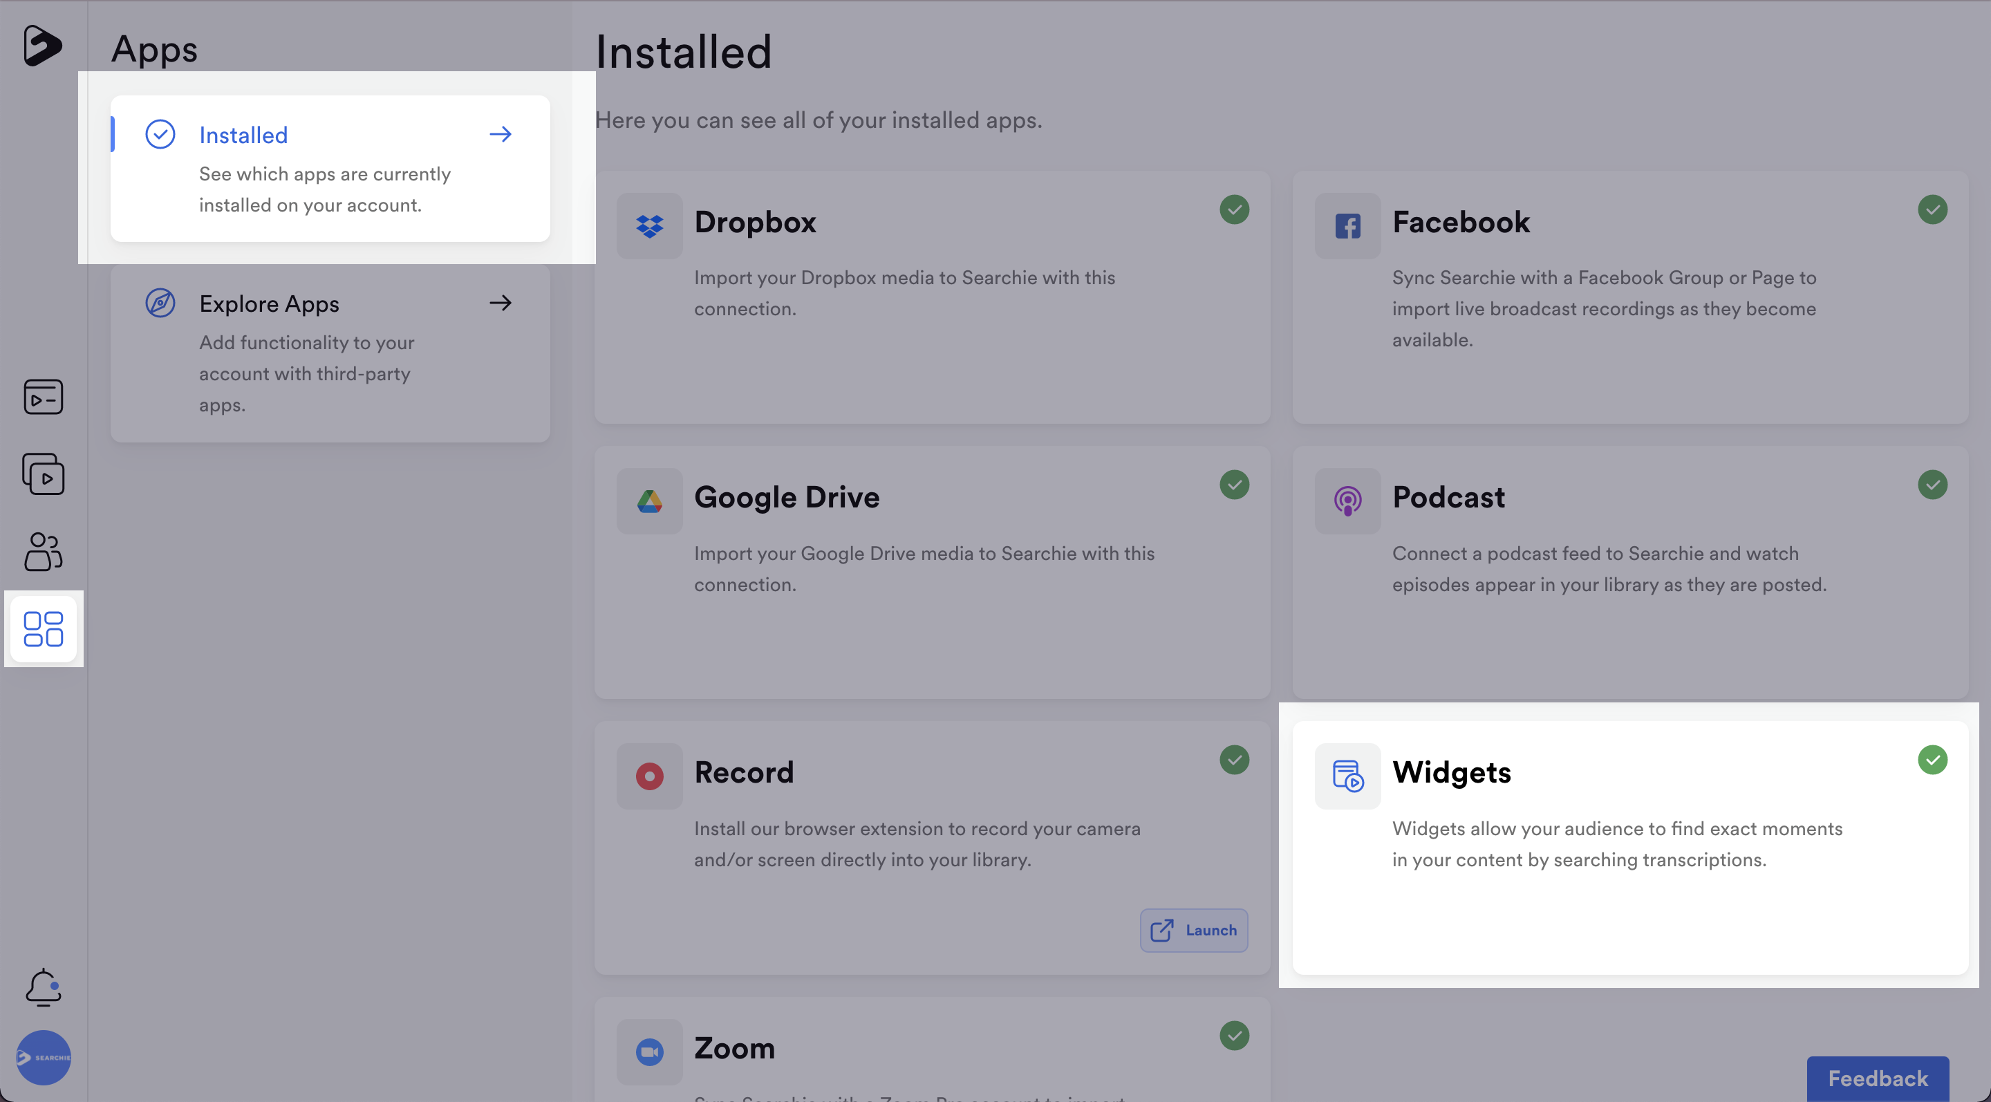The height and width of the screenshot is (1102, 1991).
Task: Click the Podcast installed green checkmark
Action: coord(1932,485)
